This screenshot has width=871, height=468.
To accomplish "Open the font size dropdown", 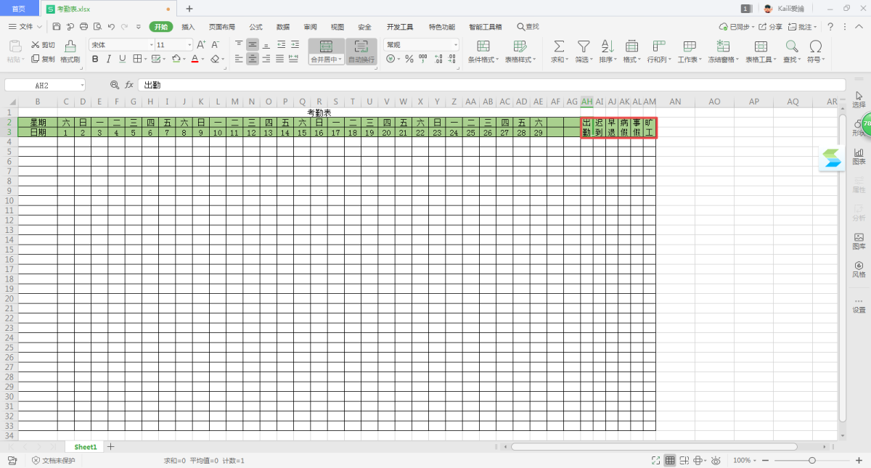I will pyautogui.click(x=189, y=45).
